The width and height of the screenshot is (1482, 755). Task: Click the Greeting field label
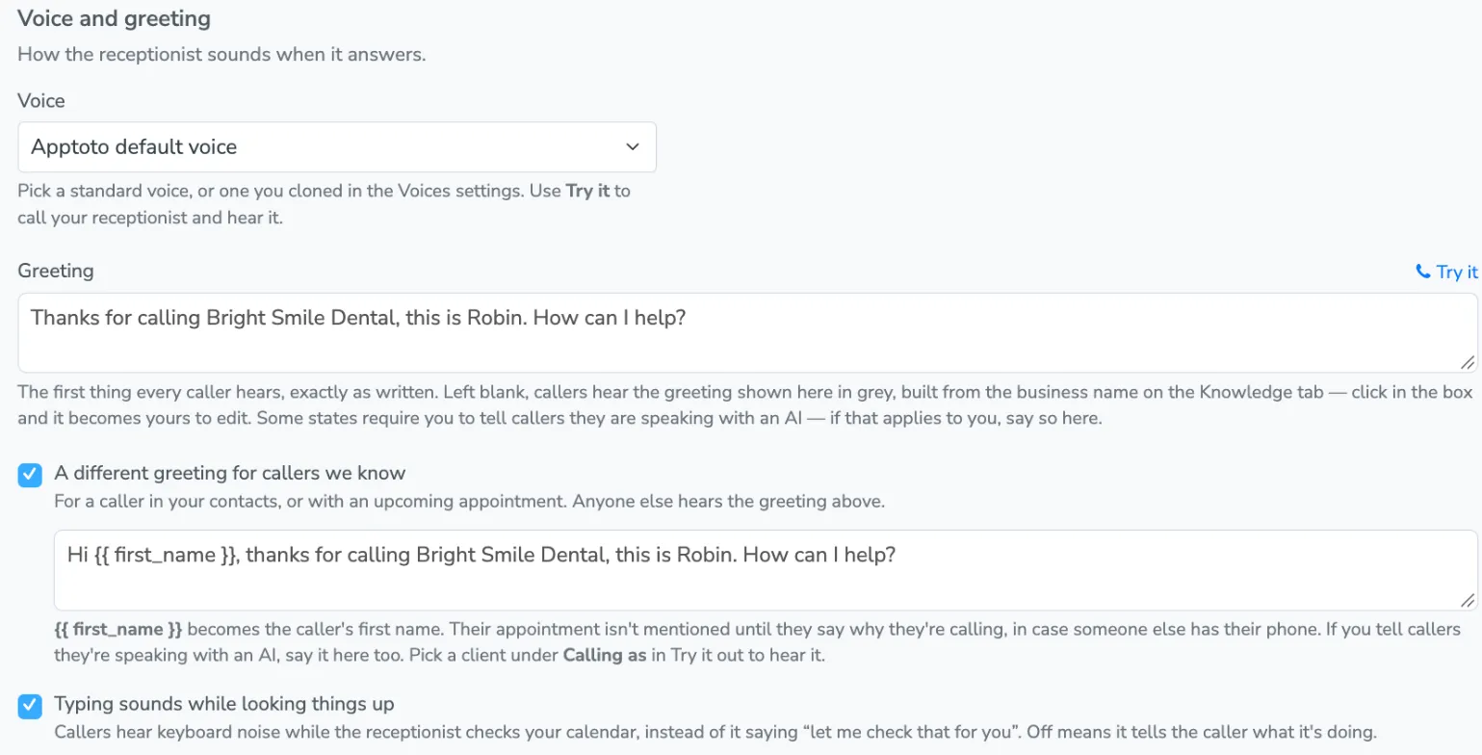coord(56,272)
